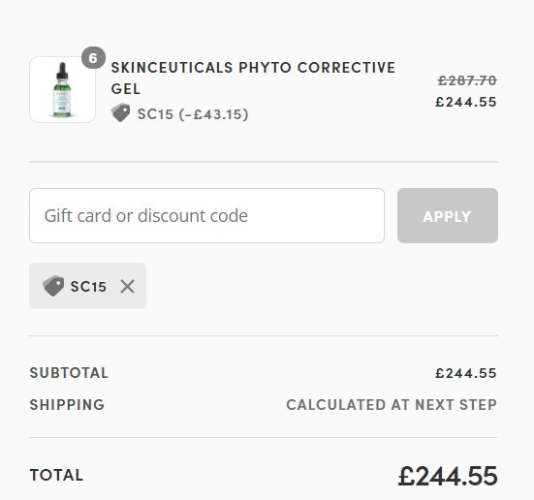
Task: Click the SC15 applied code chip label
Action: [88, 287]
